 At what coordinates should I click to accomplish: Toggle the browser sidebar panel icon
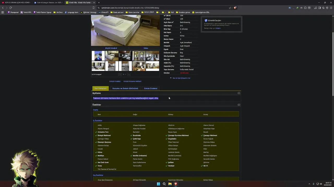319,8
